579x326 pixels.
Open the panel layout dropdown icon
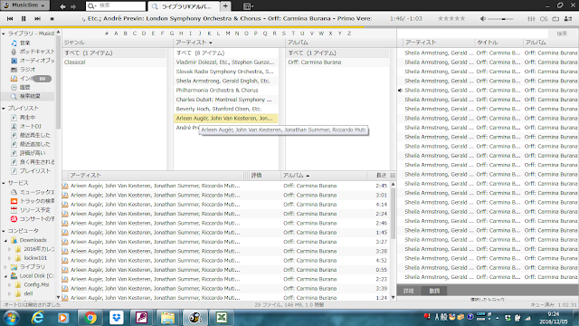click(248, 6)
